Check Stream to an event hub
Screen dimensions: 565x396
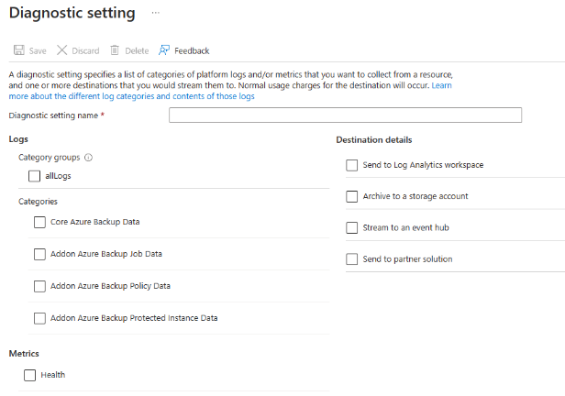click(352, 227)
